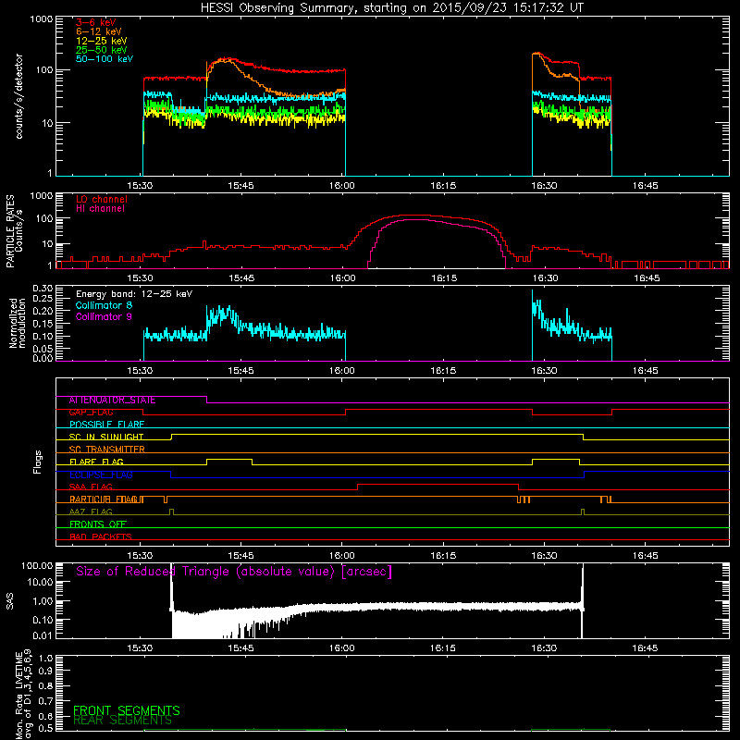
Task: Select the blue "ECLIPSE_FLAG" label
Action: [x=101, y=475]
